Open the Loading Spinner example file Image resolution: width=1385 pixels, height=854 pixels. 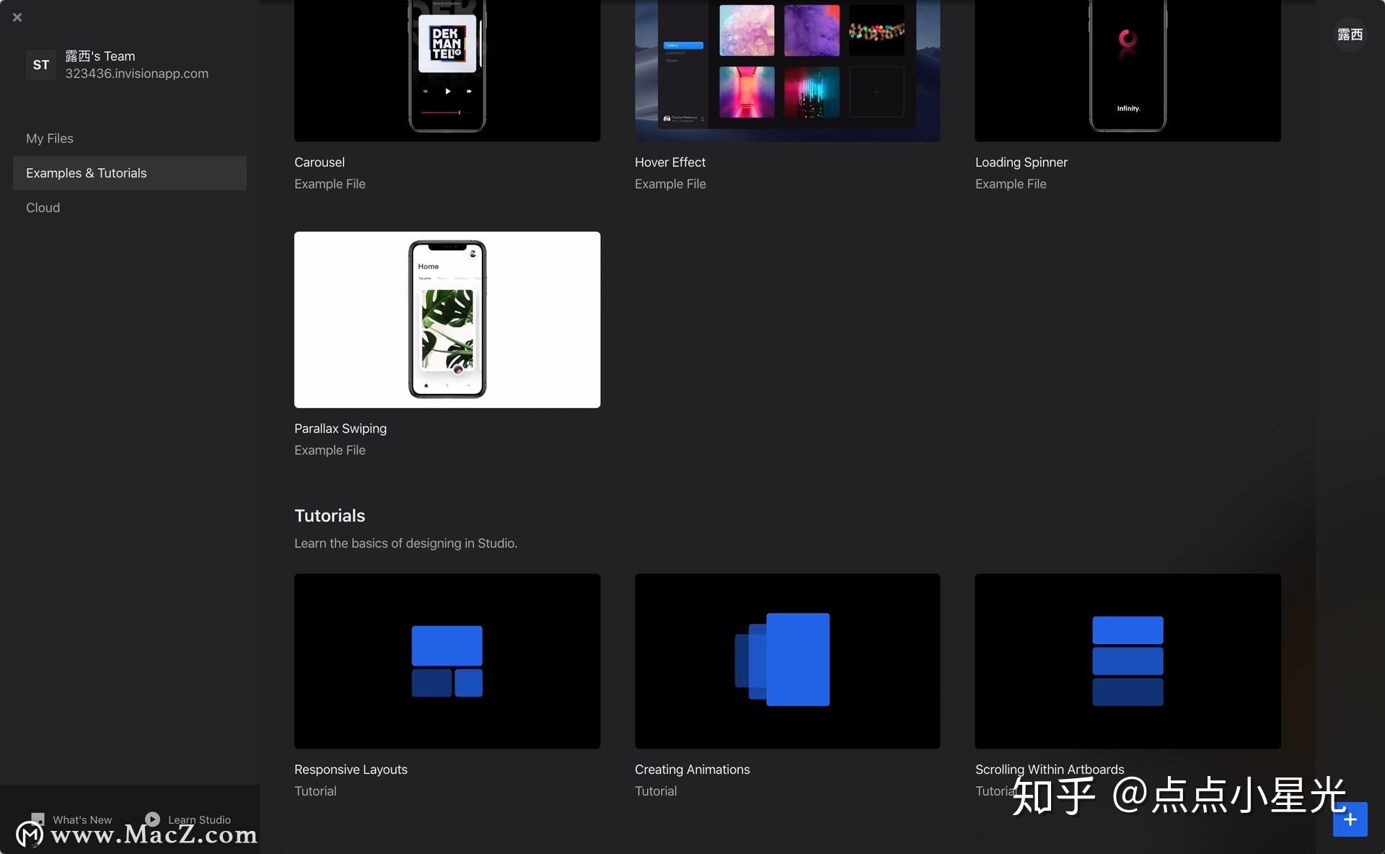click(1127, 70)
